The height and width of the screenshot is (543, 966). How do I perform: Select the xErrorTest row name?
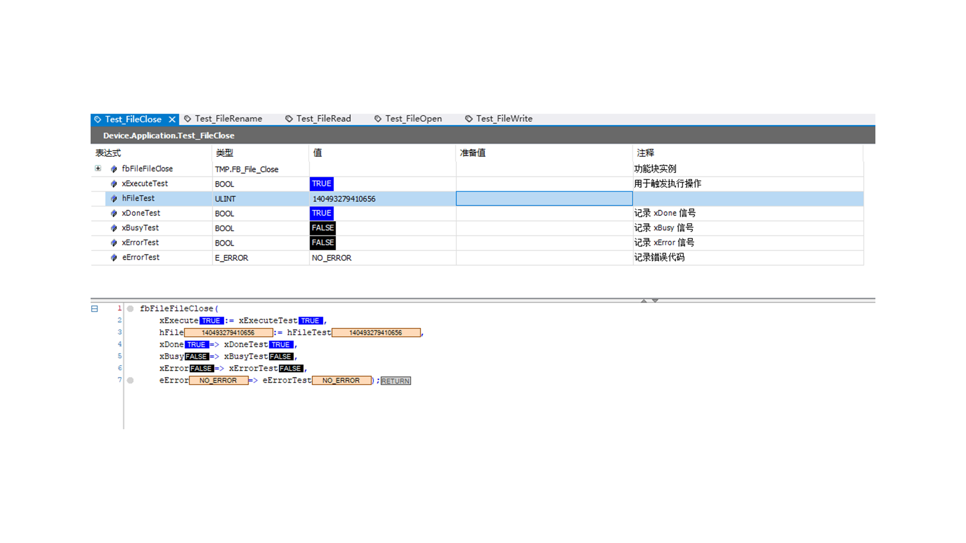(140, 242)
